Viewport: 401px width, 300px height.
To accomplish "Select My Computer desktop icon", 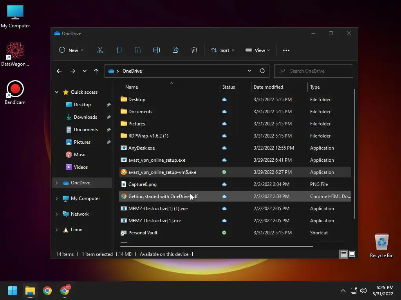I will (15, 16).
